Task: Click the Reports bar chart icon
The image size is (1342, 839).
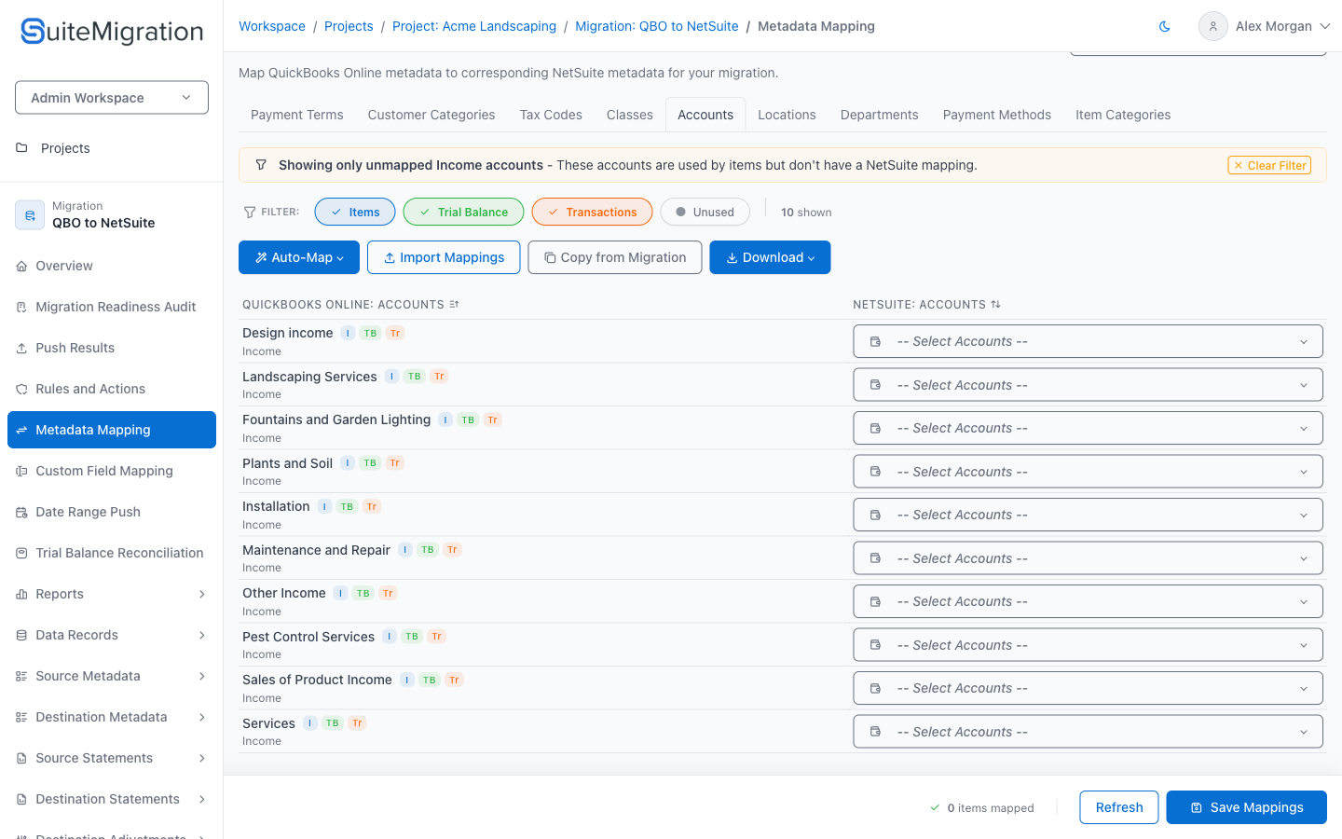Action: point(21,594)
